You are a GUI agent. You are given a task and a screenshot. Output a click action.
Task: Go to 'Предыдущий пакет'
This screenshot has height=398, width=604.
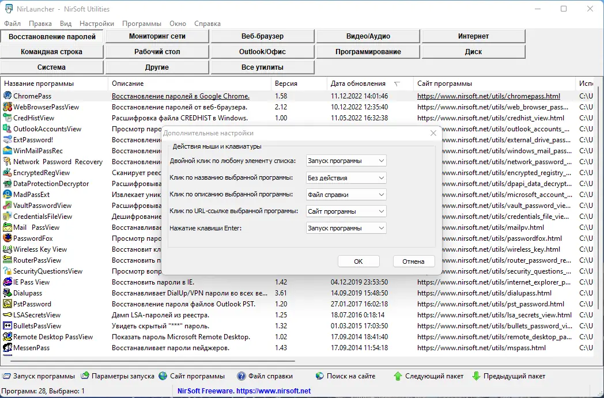[508, 376]
